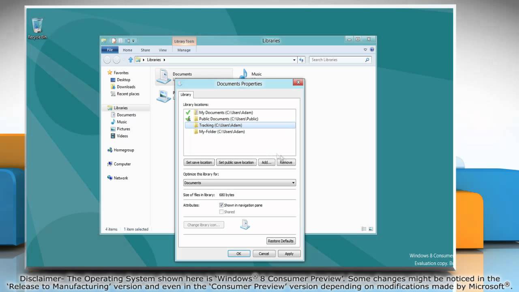Expand the Libraries breadcrumb arrow in the address bar

[x=164, y=60]
